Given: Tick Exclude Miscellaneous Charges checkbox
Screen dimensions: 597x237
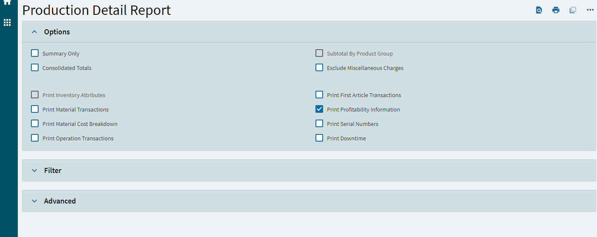Looking at the screenshot, I should [x=319, y=68].
